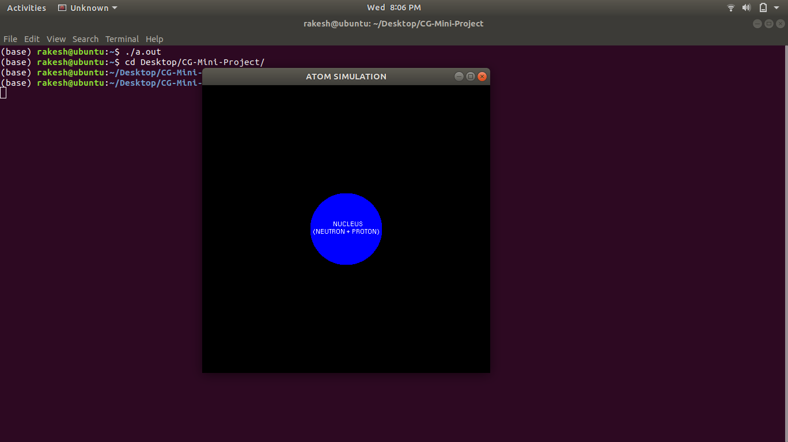Click the volume speaker icon
The width and height of the screenshot is (788, 442).
pos(747,7)
